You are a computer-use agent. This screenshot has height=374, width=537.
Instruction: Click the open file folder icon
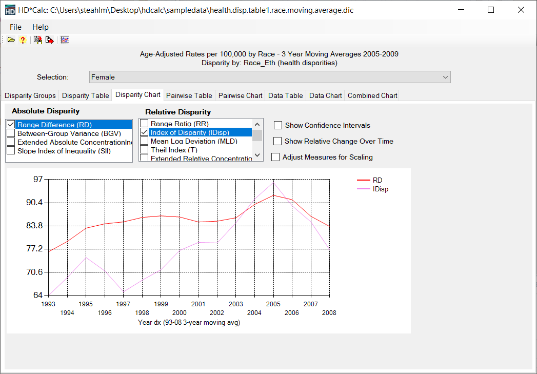point(11,40)
